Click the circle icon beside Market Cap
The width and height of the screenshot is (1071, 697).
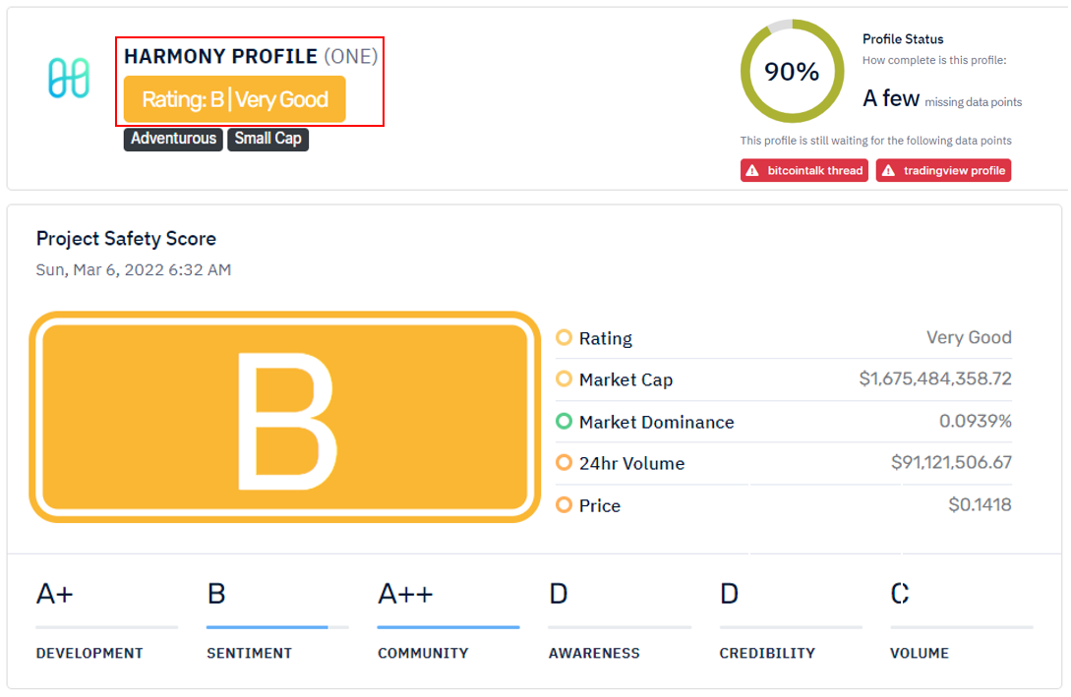click(x=564, y=378)
